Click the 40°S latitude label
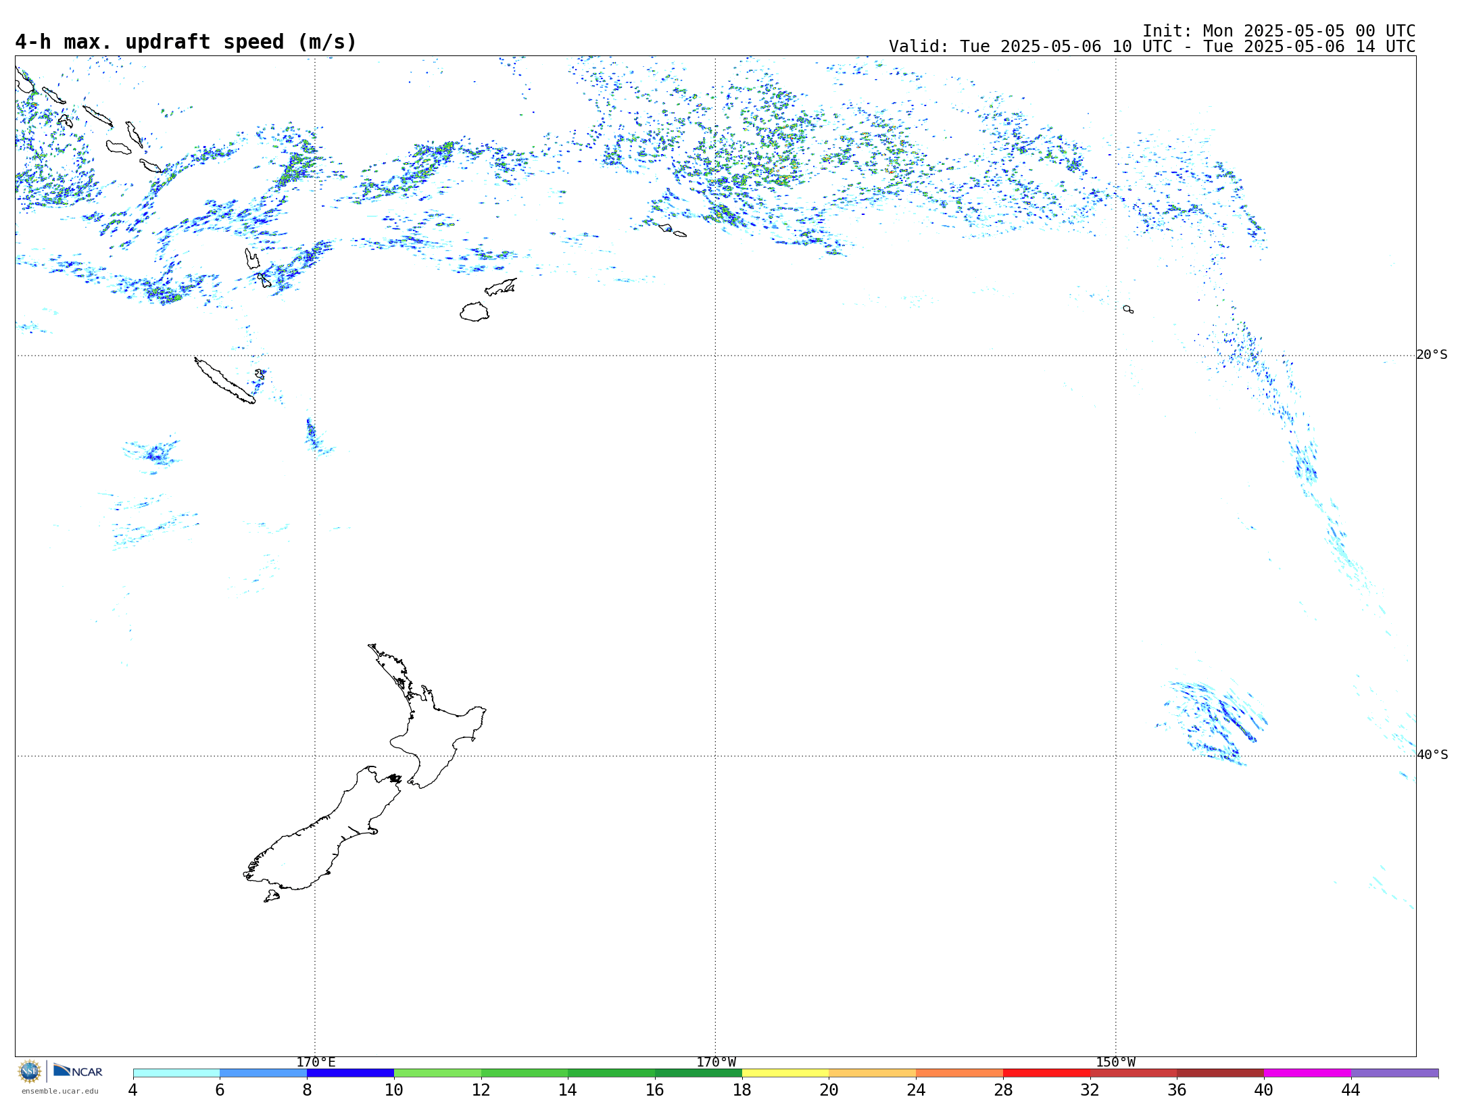 tap(1432, 755)
